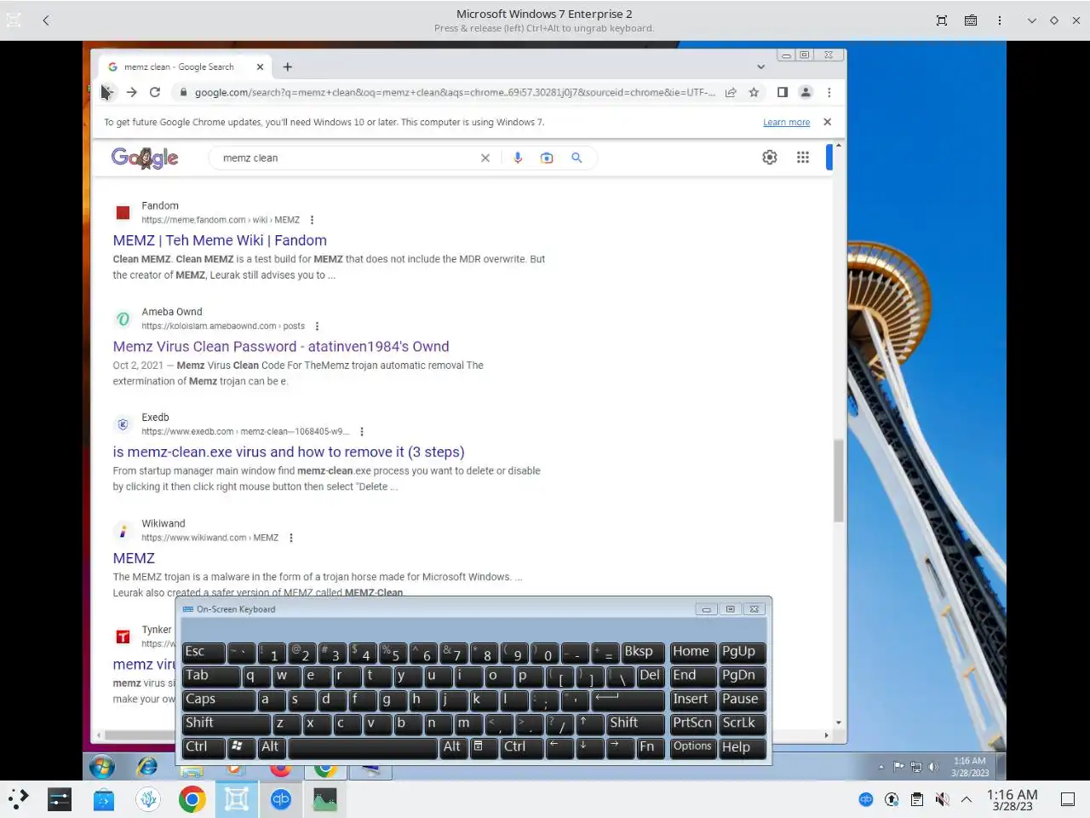Click the scroll down arrow in Chrome
Screen dimensions: 1090x818
[x=839, y=723]
